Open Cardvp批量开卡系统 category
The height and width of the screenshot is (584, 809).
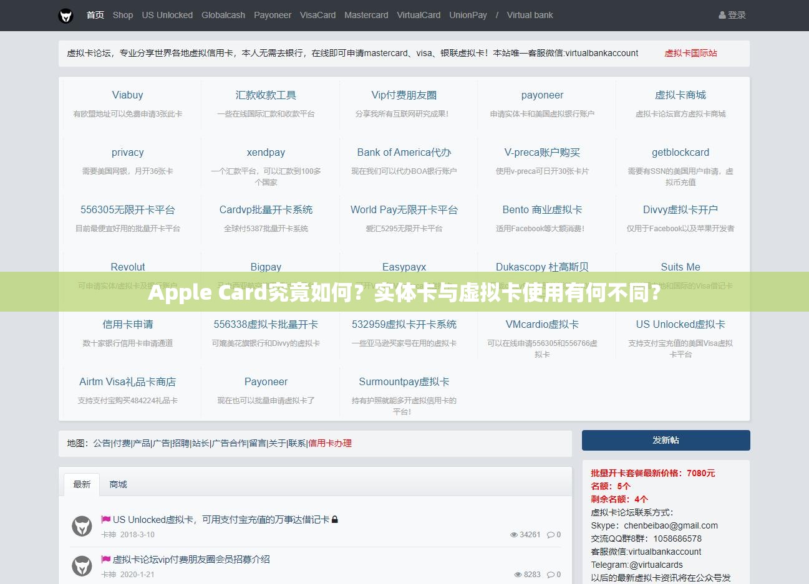(x=266, y=209)
